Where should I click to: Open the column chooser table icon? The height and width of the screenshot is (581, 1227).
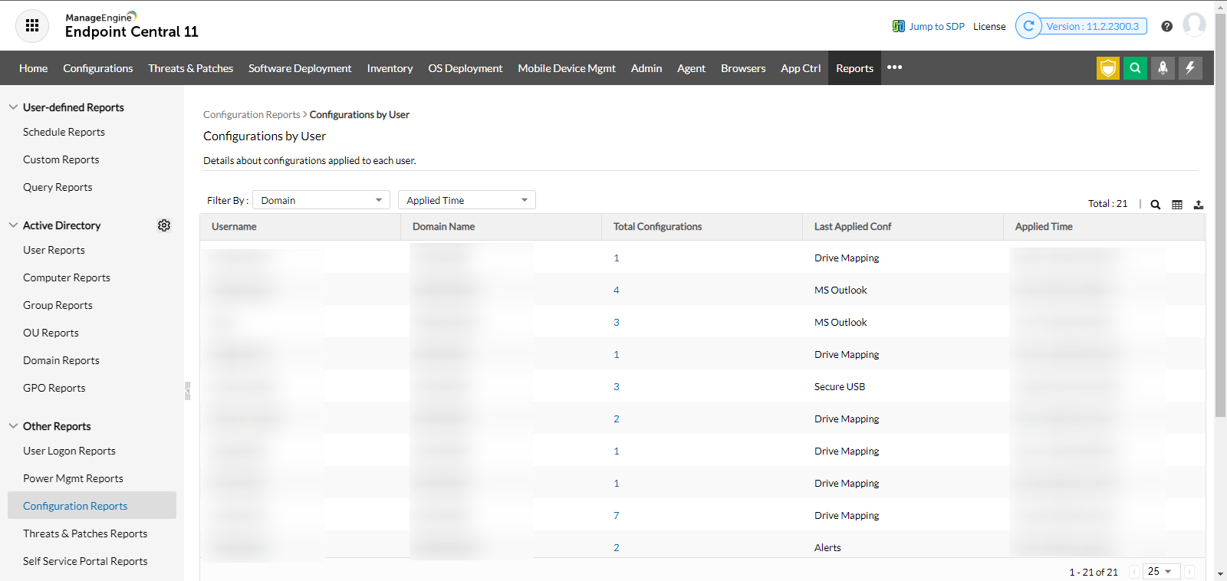pos(1177,205)
